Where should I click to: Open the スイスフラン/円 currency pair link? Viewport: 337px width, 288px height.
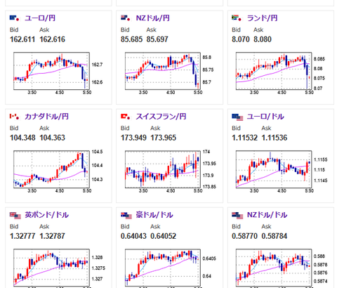point(161,117)
